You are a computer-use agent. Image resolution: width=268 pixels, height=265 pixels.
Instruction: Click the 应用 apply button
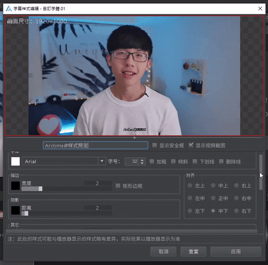tap(236, 252)
